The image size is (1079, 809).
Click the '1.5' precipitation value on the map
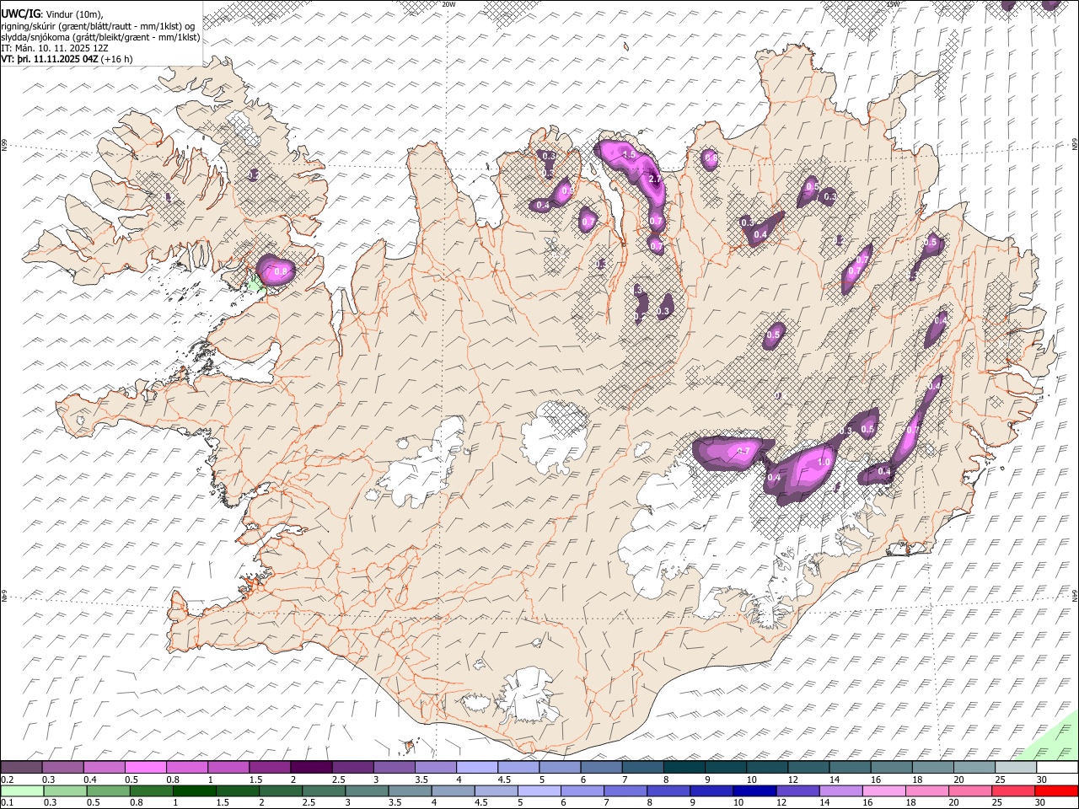pos(629,155)
